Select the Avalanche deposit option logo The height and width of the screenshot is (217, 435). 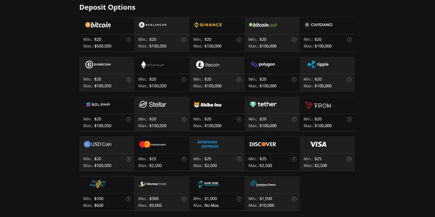click(153, 25)
